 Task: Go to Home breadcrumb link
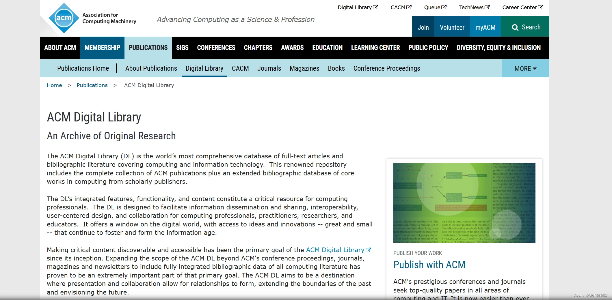coord(54,85)
